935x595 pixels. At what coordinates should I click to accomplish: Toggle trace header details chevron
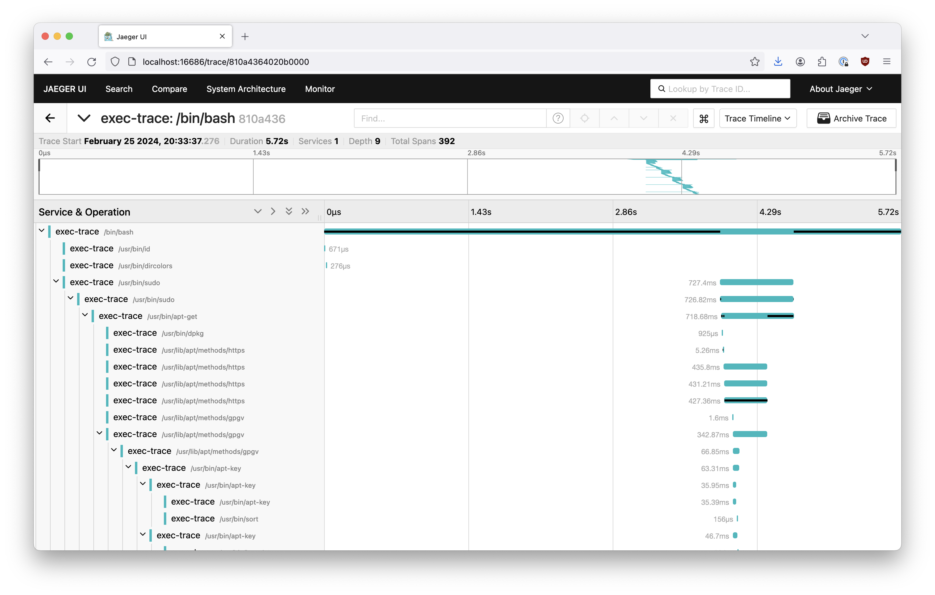coord(84,118)
